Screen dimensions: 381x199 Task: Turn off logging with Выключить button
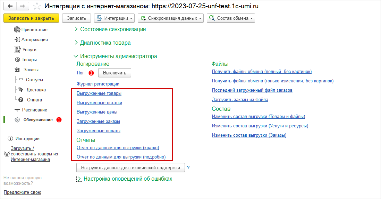[x=115, y=73]
